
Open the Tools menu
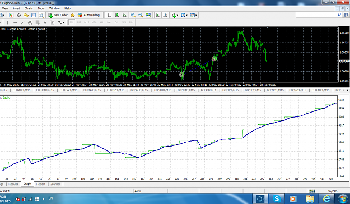coord(41,8)
